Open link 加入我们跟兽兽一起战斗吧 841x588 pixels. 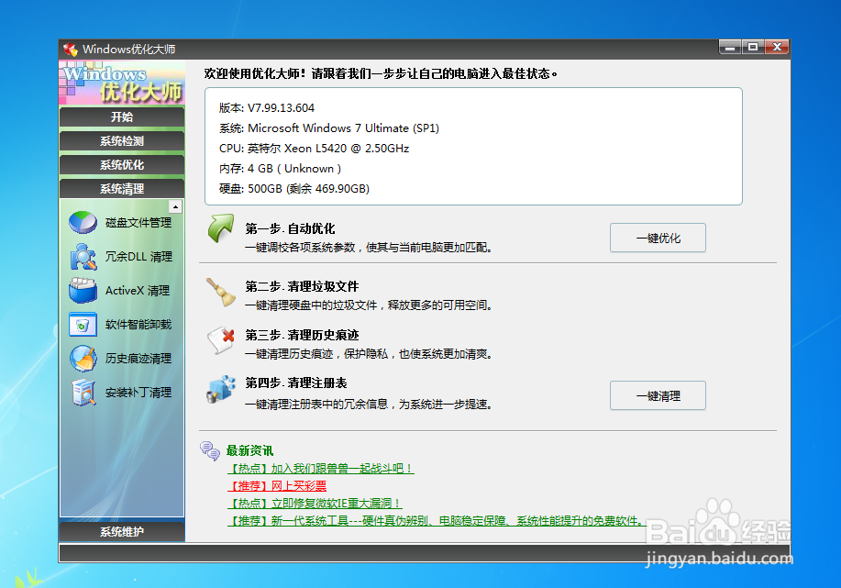click(x=321, y=469)
